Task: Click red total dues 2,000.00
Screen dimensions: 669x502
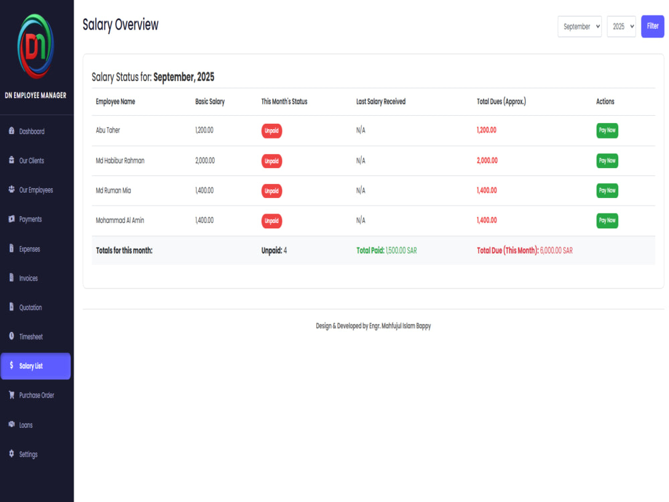Action: click(487, 161)
